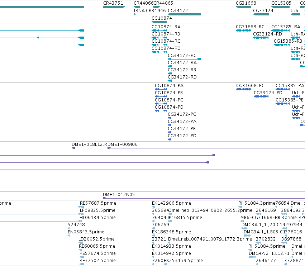Open transcript CG10874-RD
Image resolution: width=305 pixels, height=266 pixels.
point(166,48)
